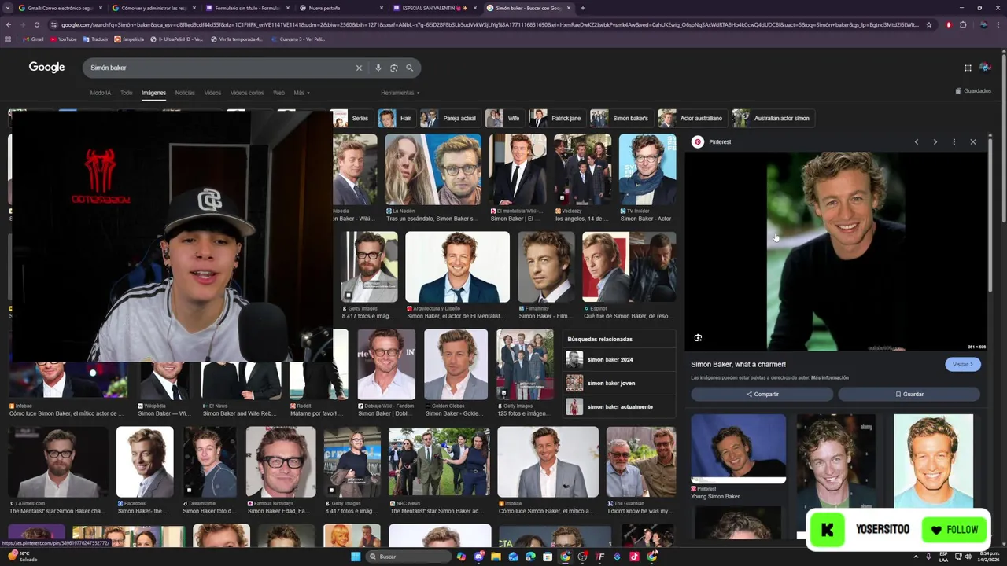Screen dimensions: 1007x566
Task: Switch to the Web results tab
Action: (278, 93)
